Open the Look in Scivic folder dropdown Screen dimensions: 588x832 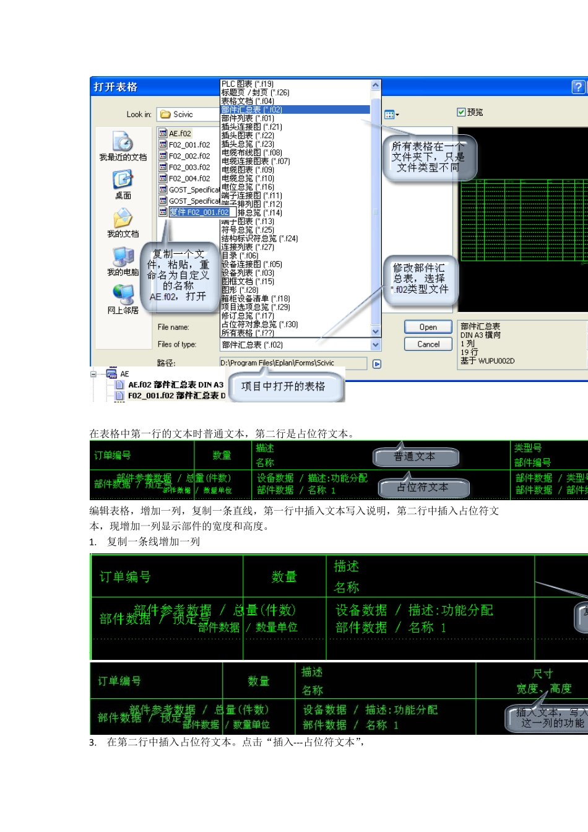tap(189, 115)
